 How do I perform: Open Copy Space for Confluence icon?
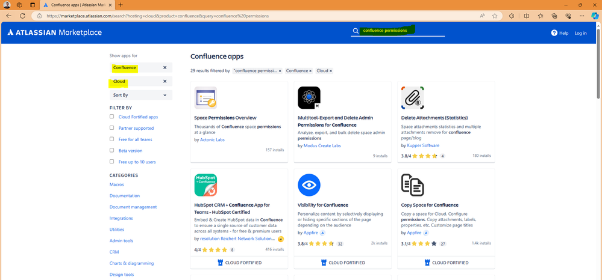point(413,185)
